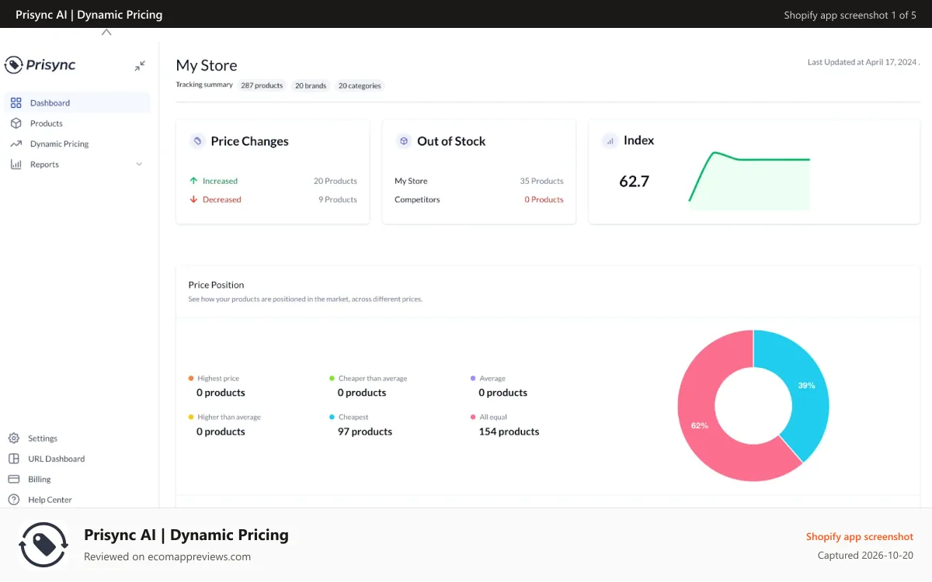Click the Prisync logo

tap(40, 65)
